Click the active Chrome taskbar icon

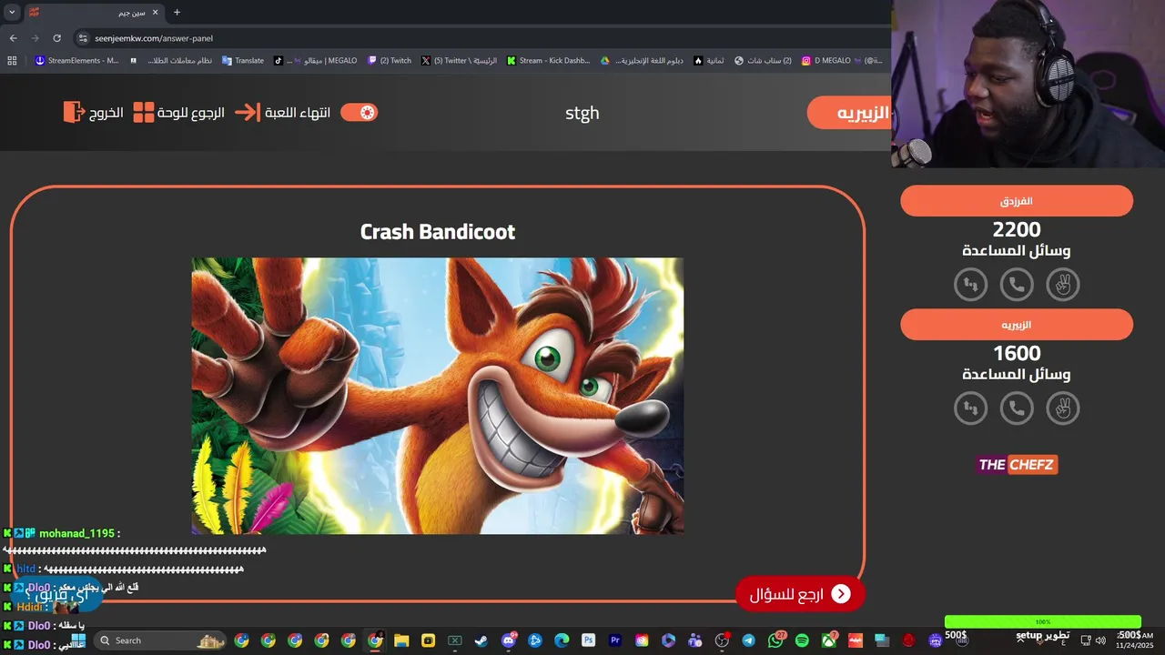click(375, 640)
